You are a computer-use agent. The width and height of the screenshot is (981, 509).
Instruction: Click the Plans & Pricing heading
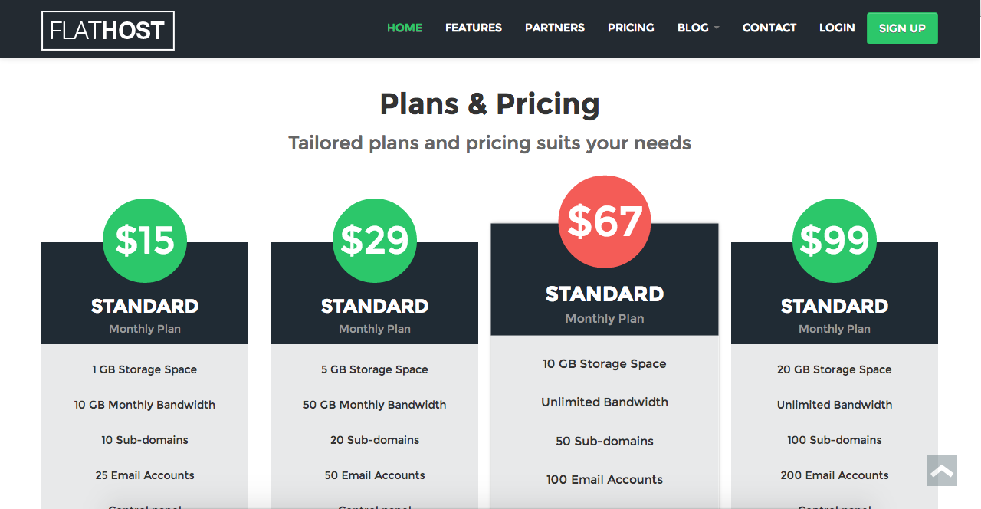pyautogui.click(x=490, y=104)
